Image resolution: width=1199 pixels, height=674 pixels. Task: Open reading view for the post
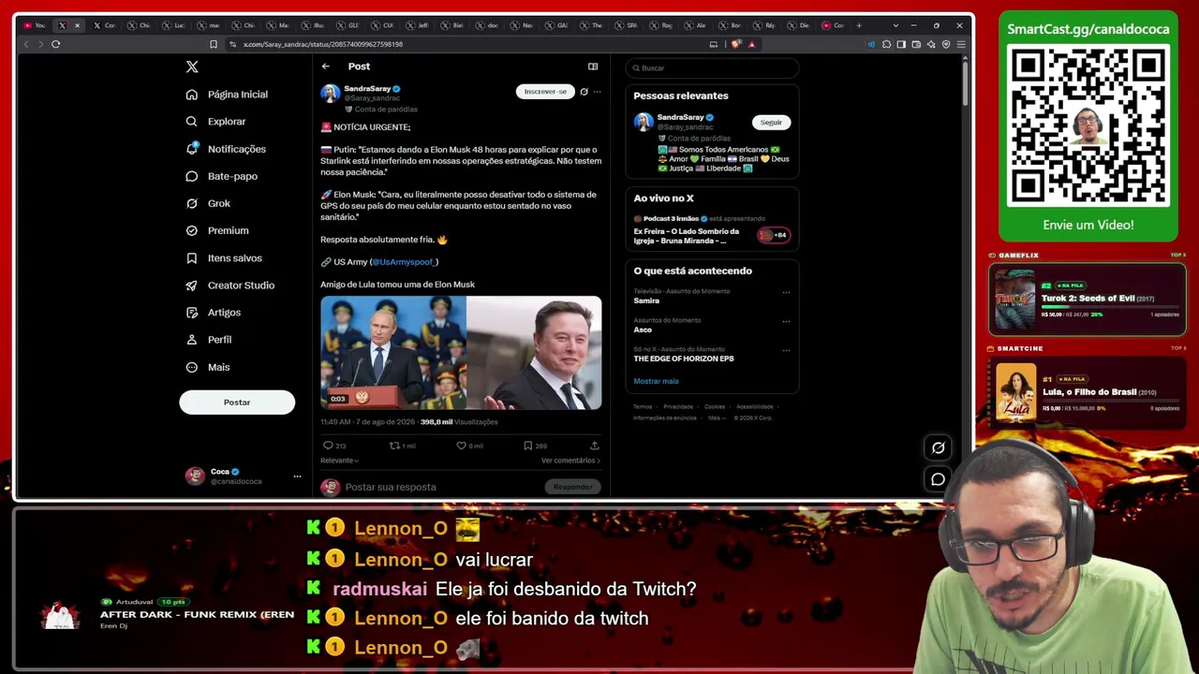pos(593,66)
